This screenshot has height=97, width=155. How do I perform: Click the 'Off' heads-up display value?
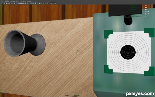pyautogui.click(x=146, y=5)
